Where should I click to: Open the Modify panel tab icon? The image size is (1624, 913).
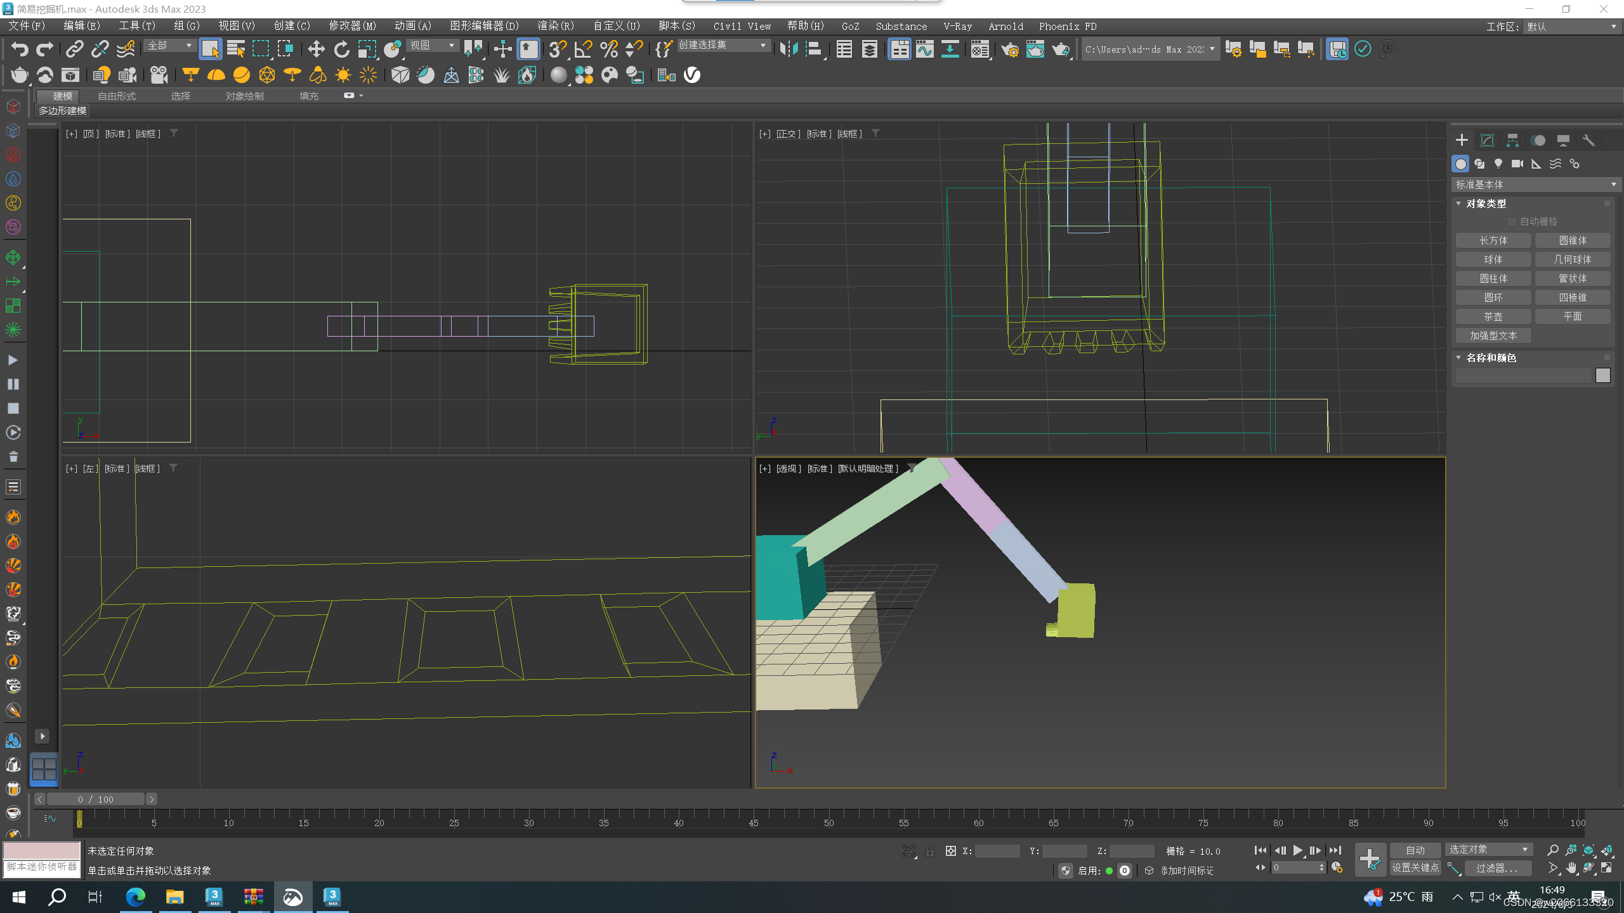1487,140
